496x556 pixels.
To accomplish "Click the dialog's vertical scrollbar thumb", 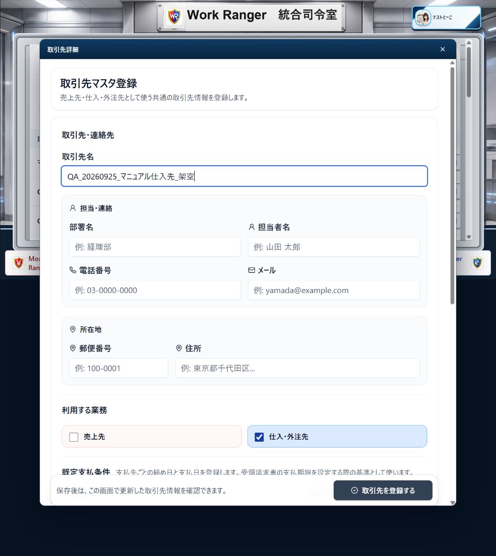I will pyautogui.click(x=452, y=185).
